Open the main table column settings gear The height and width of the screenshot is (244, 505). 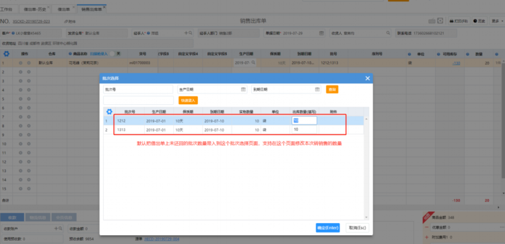(x=6, y=54)
